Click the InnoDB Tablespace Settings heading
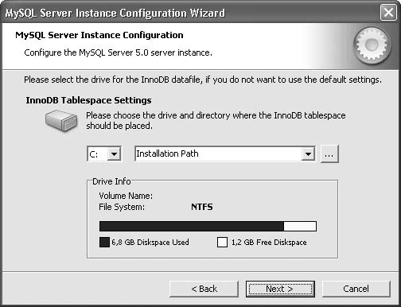 88,100
